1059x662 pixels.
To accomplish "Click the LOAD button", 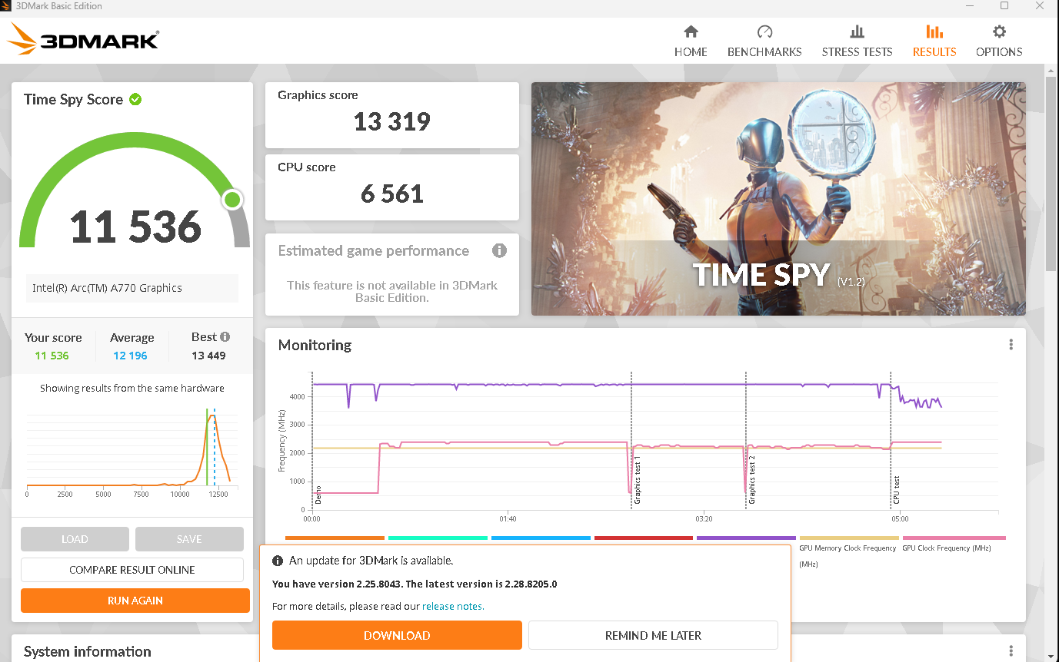I will [75, 539].
